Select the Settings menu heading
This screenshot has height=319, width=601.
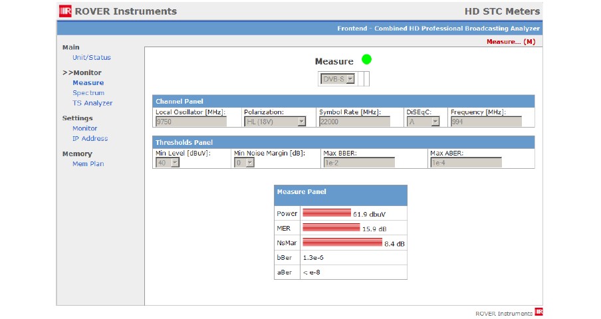pyautogui.click(x=77, y=118)
